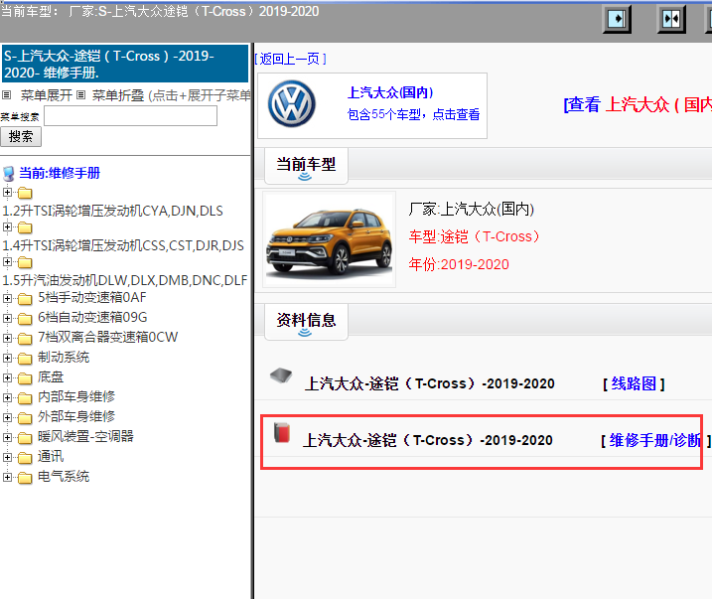Click 厂家:上汽大众(国内) text
The height and width of the screenshot is (599, 712).
pyautogui.click(x=472, y=209)
